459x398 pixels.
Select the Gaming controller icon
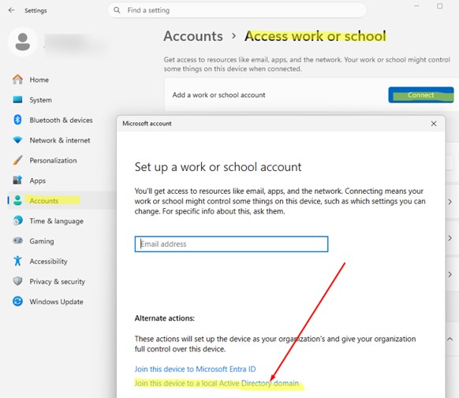pyautogui.click(x=17, y=241)
